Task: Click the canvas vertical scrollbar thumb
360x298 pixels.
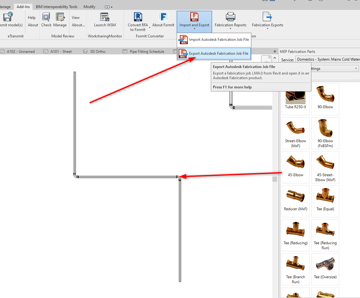Action: (275, 179)
